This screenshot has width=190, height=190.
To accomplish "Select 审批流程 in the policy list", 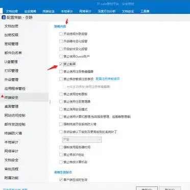I will [x=11, y=169].
